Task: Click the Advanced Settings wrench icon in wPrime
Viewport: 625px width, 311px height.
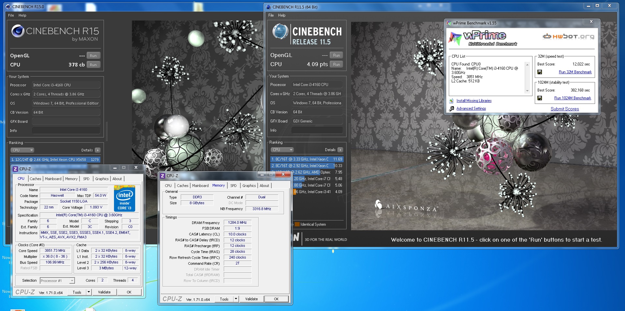Action: point(451,109)
